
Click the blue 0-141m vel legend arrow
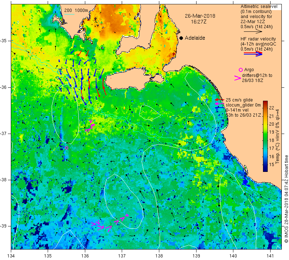(x=220, y=108)
